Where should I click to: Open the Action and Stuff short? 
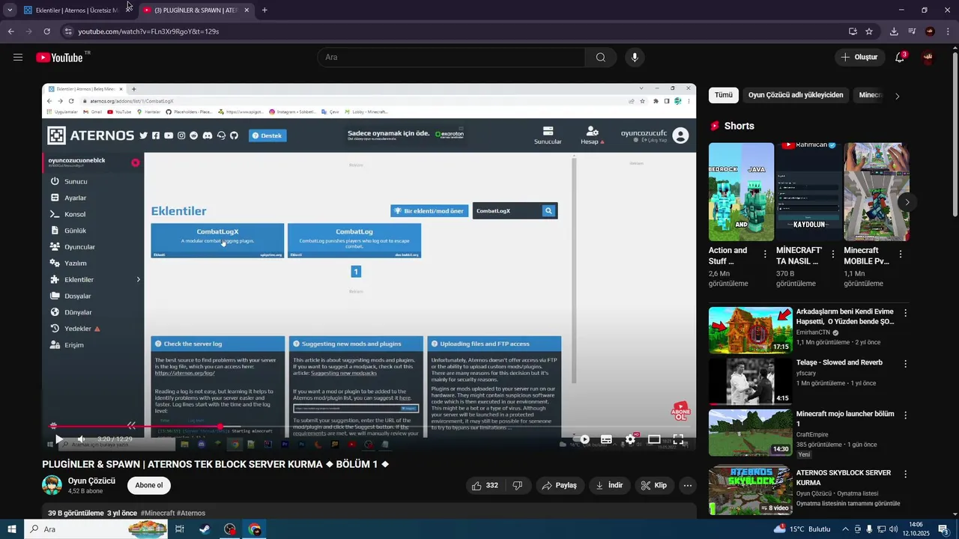tap(741, 192)
